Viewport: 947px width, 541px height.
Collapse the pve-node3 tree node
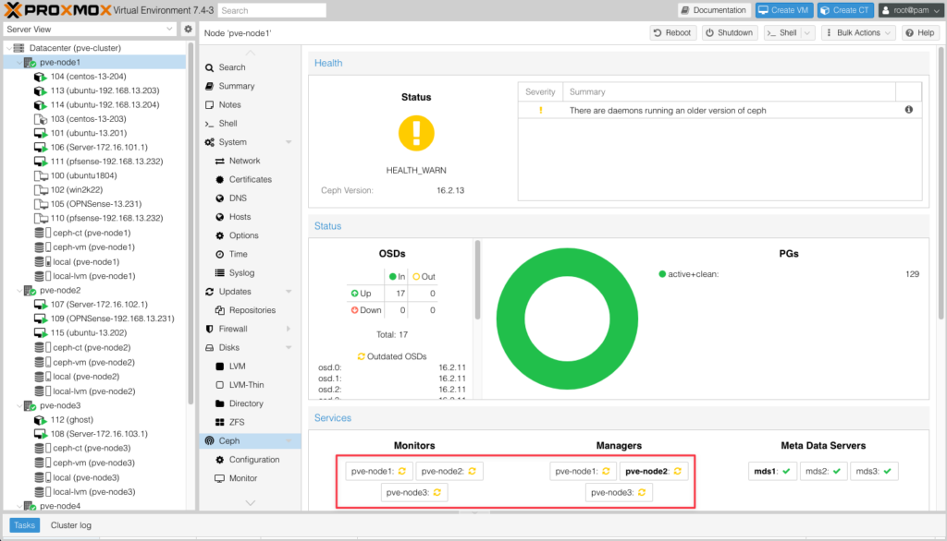[19, 405]
